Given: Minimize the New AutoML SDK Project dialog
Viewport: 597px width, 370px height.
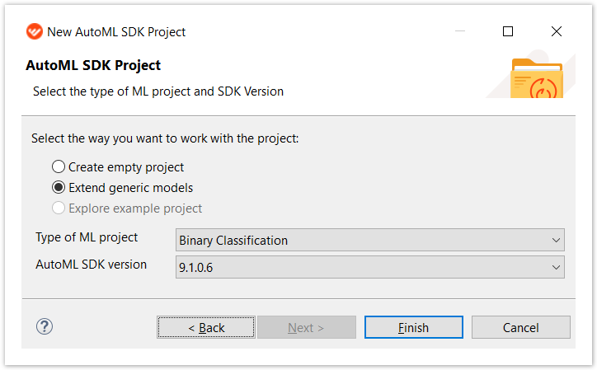Looking at the screenshot, I should 460,31.
